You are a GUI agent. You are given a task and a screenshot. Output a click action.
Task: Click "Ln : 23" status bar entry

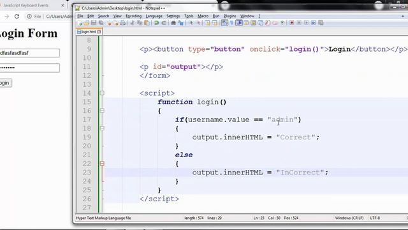(x=259, y=218)
